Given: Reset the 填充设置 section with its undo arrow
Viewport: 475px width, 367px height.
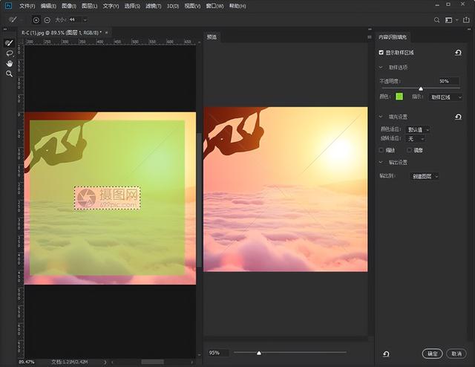Looking at the screenshot, I should [x=458, y=117].
